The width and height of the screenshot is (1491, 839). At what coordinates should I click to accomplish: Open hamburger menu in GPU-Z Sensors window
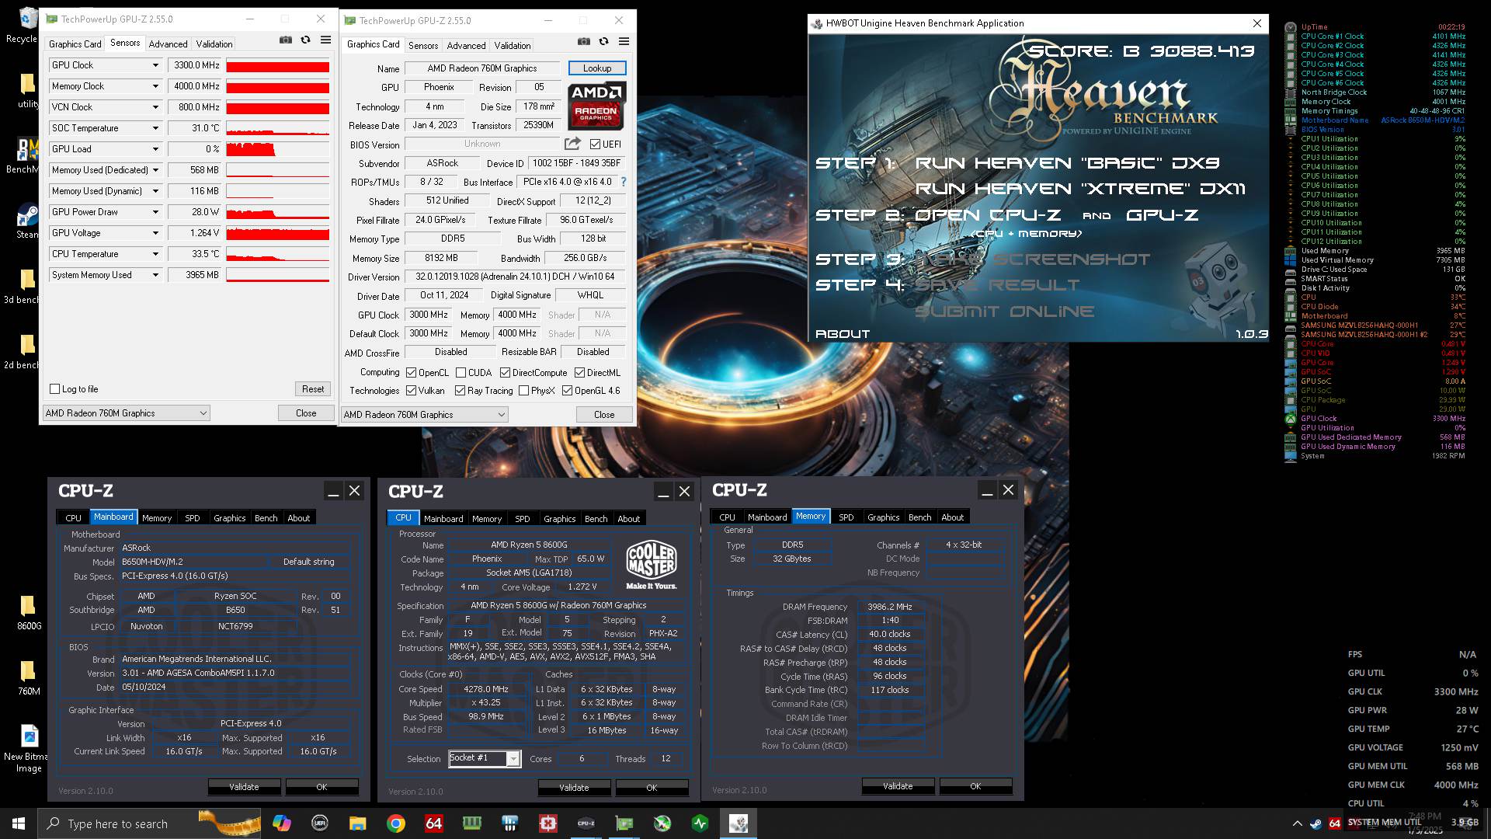[325, 40]
